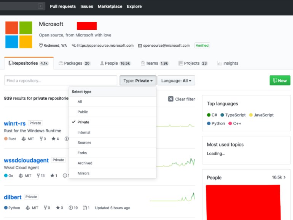Click the slash shortcut icon in the search bar
Image resolution: width=293 pixels, height=220 pixels.
tap(40, 6)
